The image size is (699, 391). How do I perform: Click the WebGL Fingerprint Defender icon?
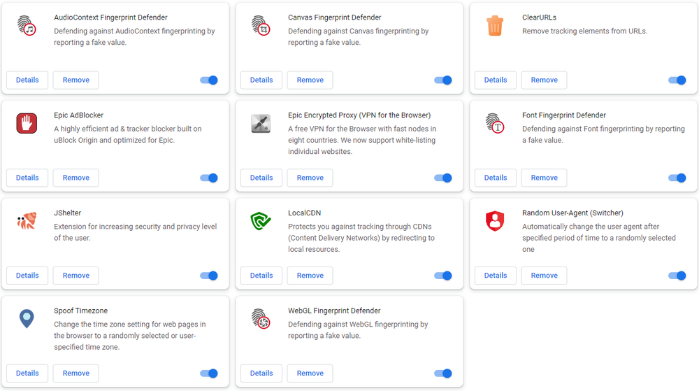[261, 319]
